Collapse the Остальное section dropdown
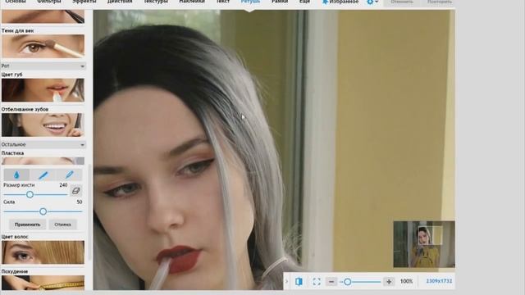 82,145
